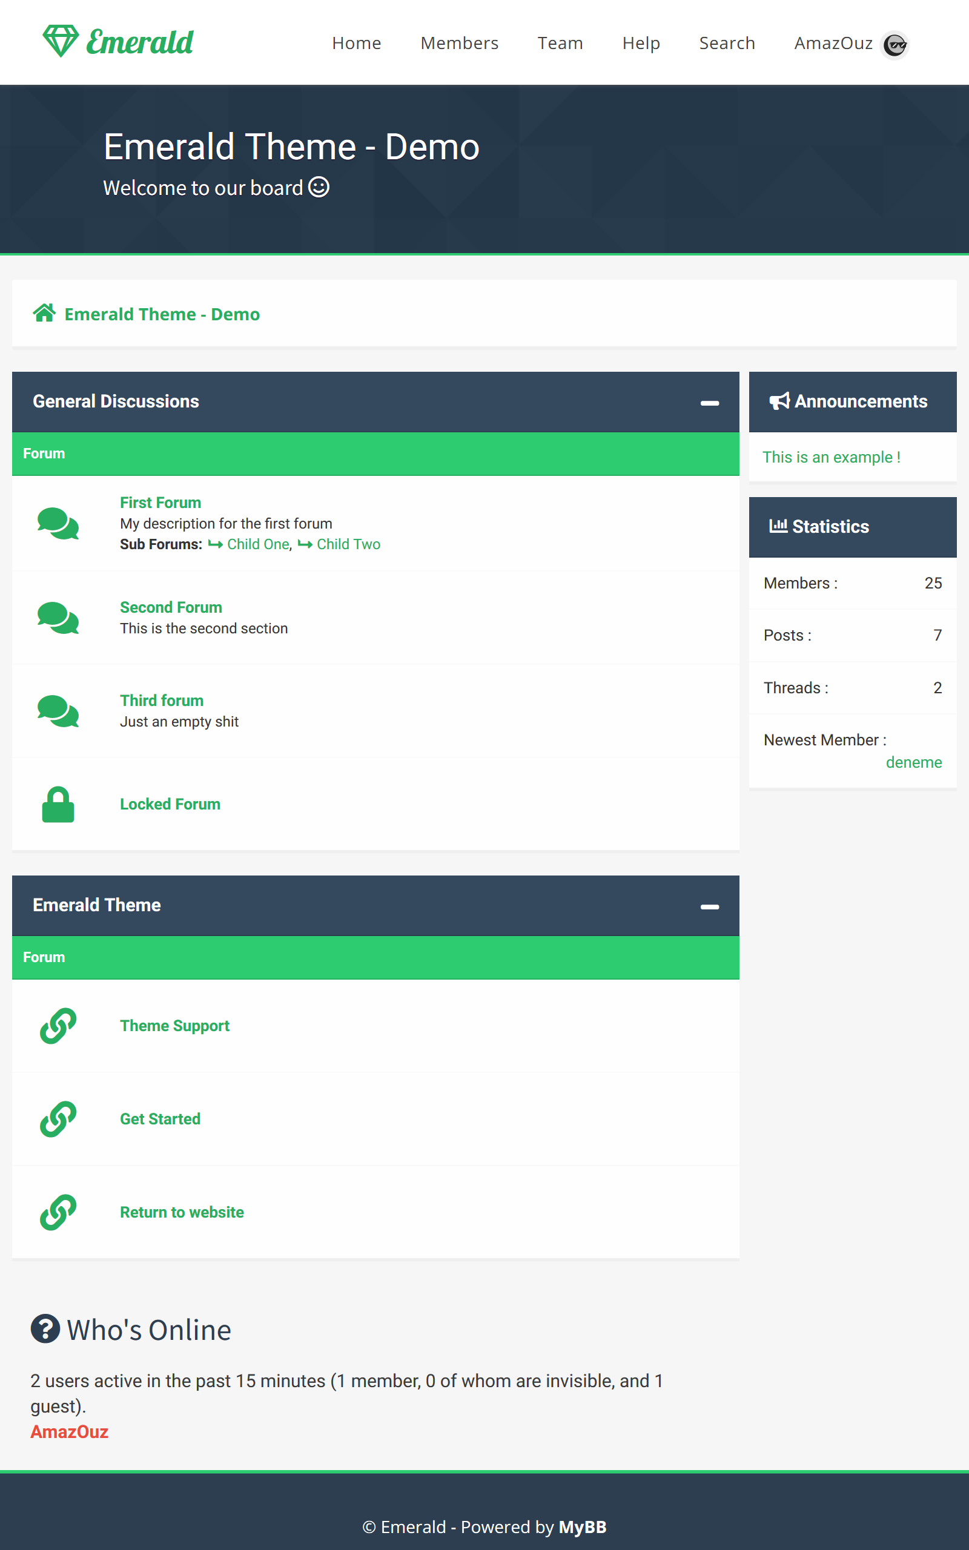969x1550 pixels.
Task: Open the Child Two sub forum
Action: click(348, 544)
